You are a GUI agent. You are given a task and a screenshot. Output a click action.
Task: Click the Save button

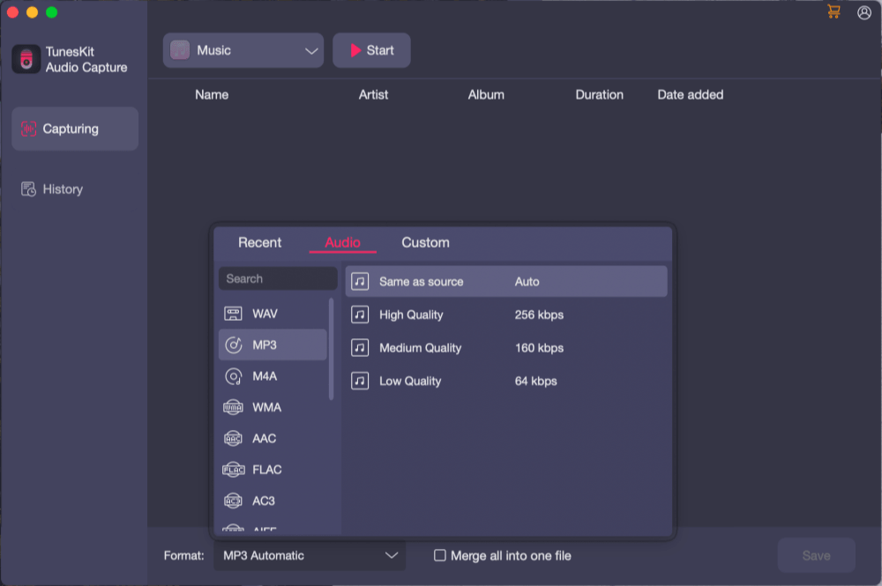816,556
